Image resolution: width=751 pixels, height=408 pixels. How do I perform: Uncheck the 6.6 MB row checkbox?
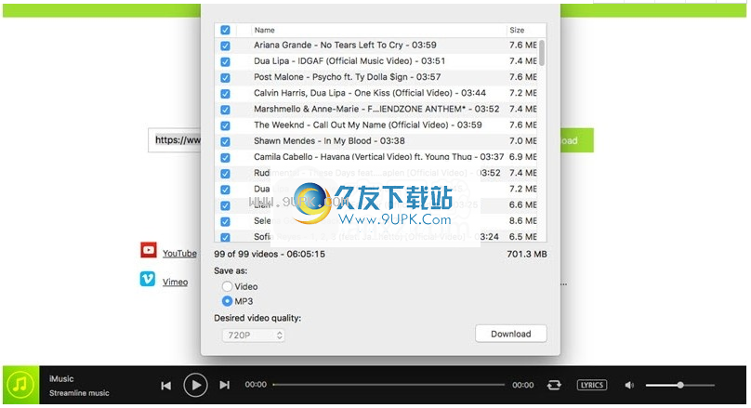225,205
